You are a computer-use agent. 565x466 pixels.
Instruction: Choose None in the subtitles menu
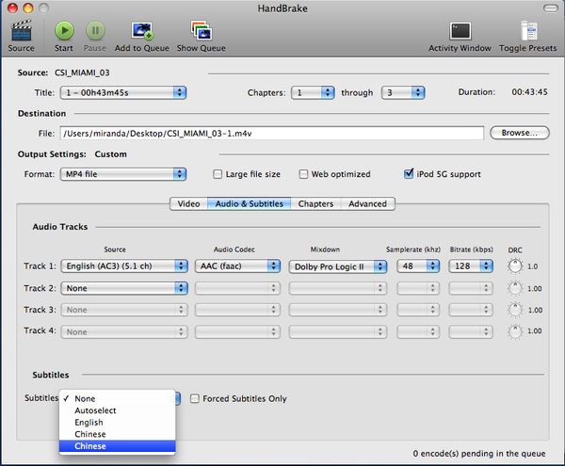click(117, 398)
